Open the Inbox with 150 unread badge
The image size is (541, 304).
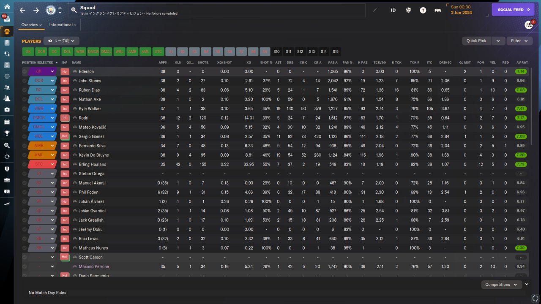click(6, 19)
